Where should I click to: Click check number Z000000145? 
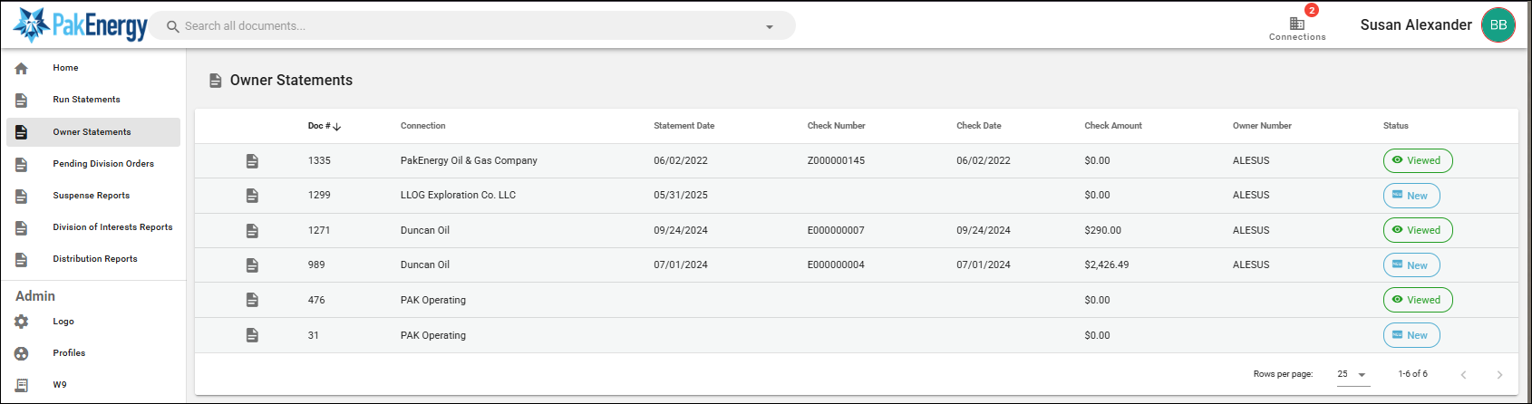click(x=836, y=161)
